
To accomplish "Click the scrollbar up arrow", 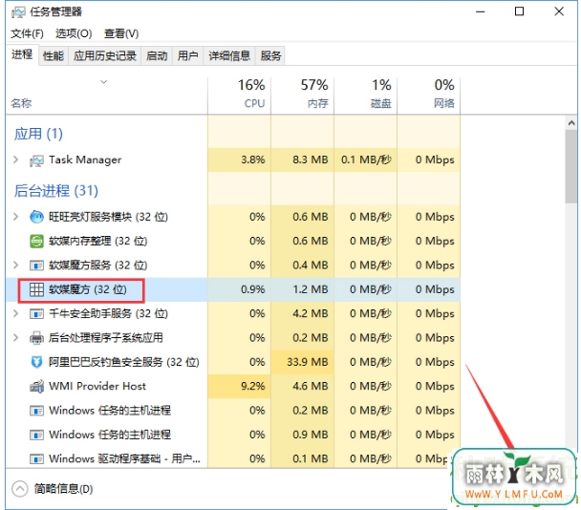I will pyautogui.click(x=571, y=123).
